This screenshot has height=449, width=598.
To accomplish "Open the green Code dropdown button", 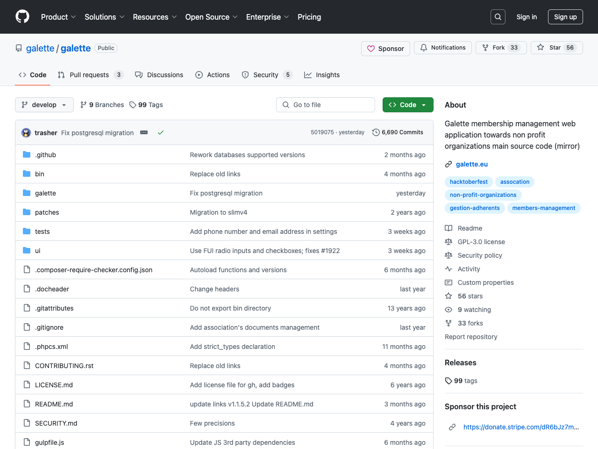I will (x=408, y=105).
